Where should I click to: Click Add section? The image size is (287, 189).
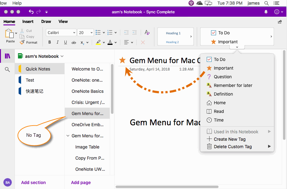[x=33, y=183]
